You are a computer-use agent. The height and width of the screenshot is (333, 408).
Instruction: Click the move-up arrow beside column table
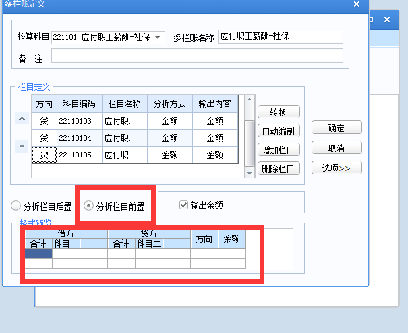(x=22, y=120)
